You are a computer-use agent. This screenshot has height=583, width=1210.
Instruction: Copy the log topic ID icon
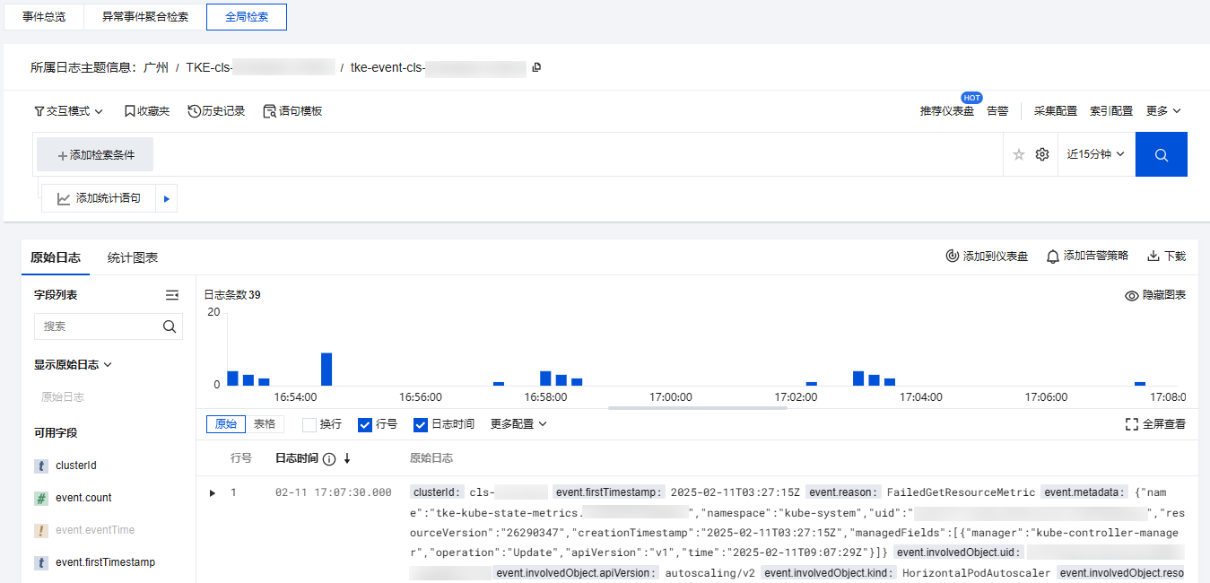click(x=536, y=67)
